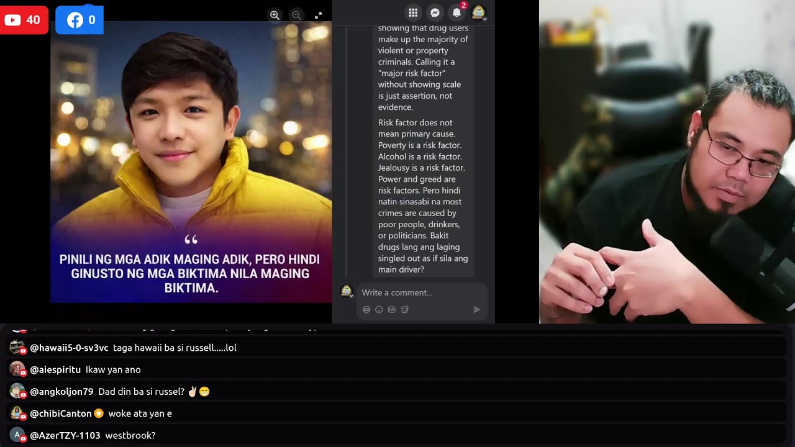
Task: Zoom in on the photo viewer
Action: point(275,15)
